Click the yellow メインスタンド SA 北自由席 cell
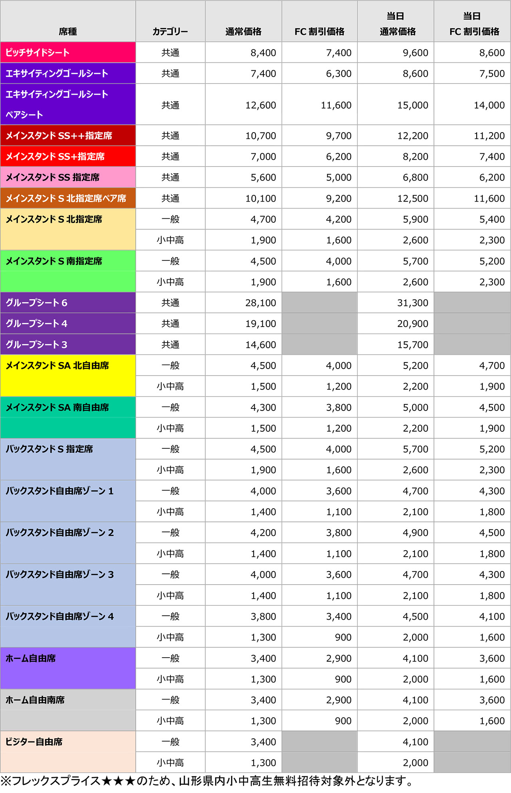511x793 pixels. 68,375
